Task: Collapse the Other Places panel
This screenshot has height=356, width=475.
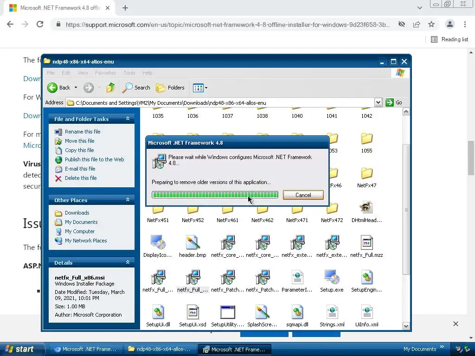Action: tap(128, 200)
